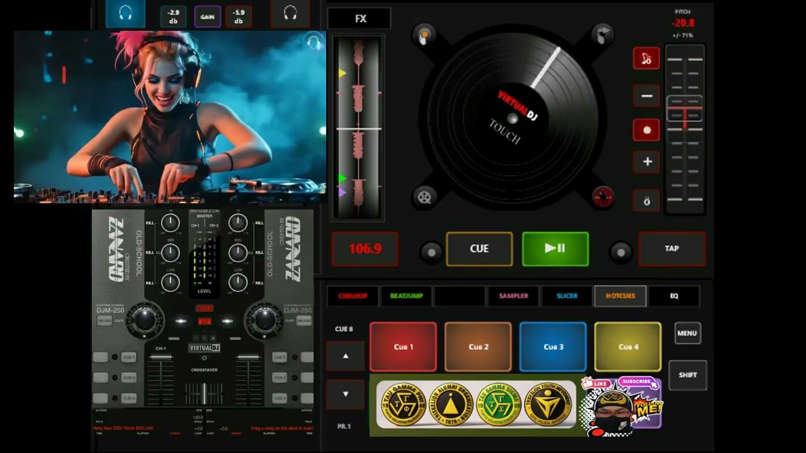Click the film reel video icon
Screen dimensions: 806x453
tap(425, 198)
